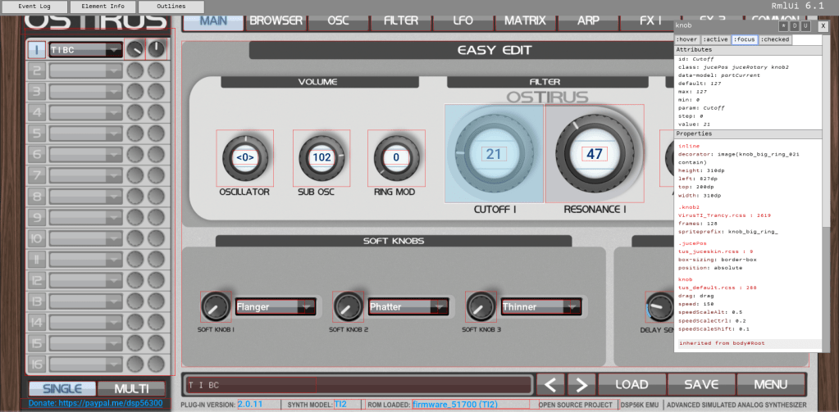Image resolution: width=839 pixels, height=412 pixels.
Task: Expand part 1 preset dropdown
Action: pyautogui.click(x=86, y=50)
